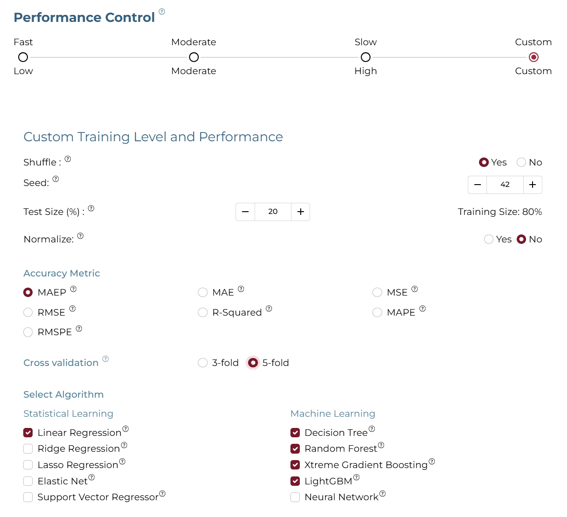Uncheck the Random Forest checkbox

295,448
